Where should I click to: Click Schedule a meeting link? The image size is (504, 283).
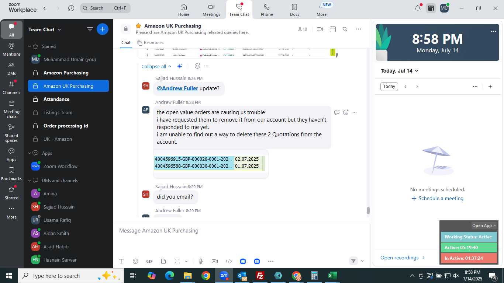[438, 198]
